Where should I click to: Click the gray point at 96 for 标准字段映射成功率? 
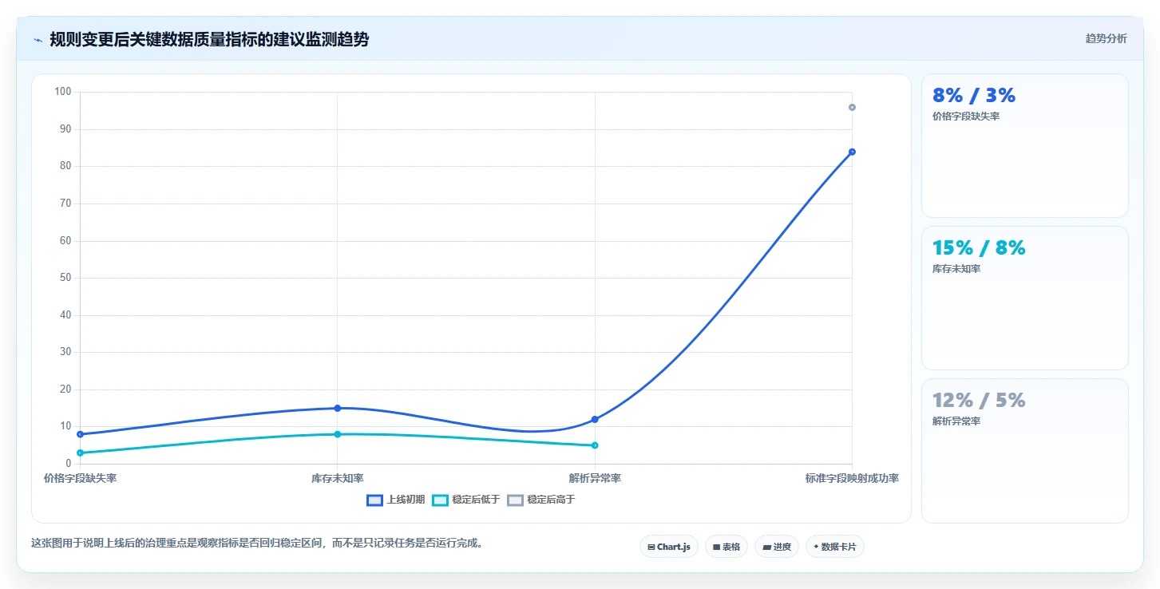pyautogui.click(x=852, y=107)
